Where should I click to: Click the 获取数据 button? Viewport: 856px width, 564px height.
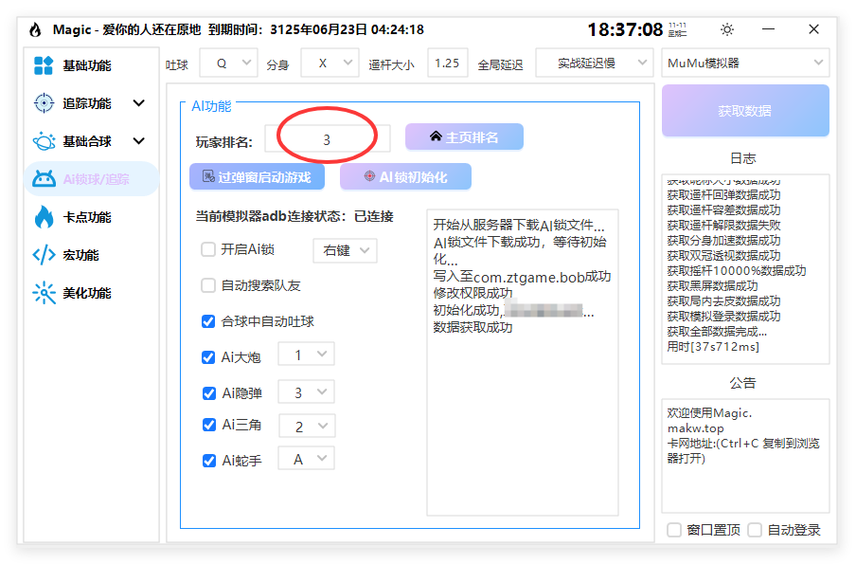(745, 111)
